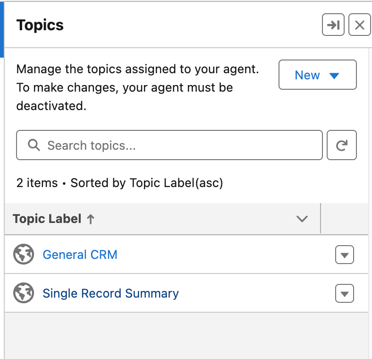
Task: Open Topic Label column actions chevron
Action: (302, 219)
